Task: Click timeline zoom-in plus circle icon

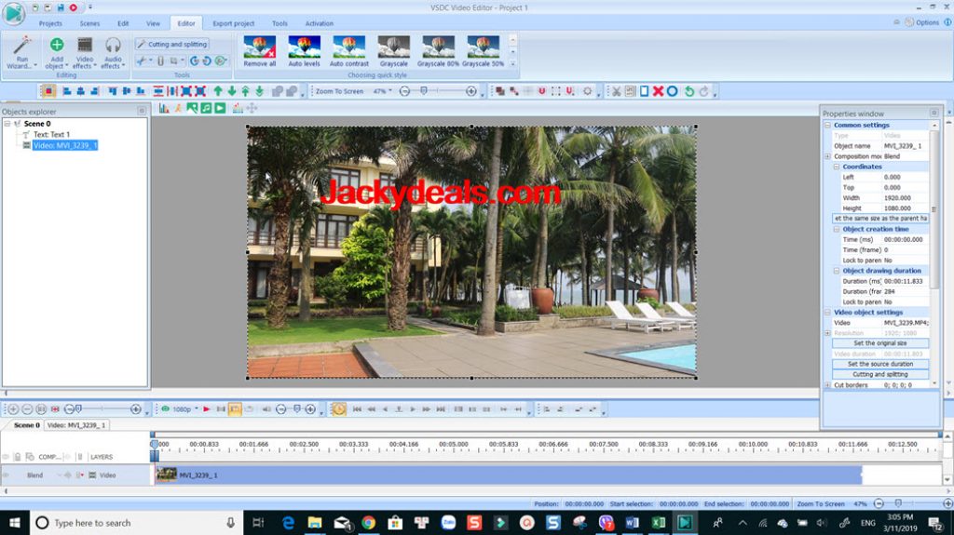Action: [136, 409]
